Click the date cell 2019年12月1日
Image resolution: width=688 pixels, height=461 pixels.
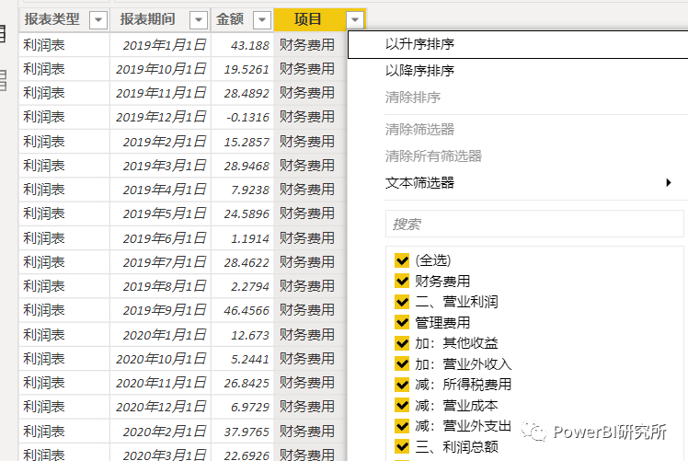pos(161,117)
